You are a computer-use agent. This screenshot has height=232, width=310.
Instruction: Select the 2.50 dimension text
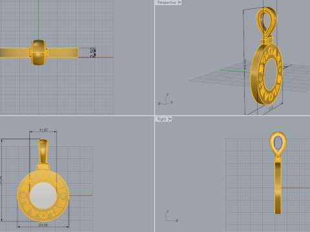[x=93, y=53]
